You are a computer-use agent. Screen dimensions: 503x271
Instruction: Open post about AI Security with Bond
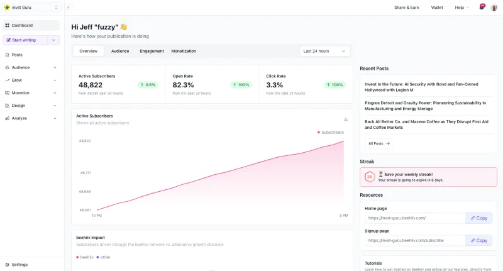[421, 87]
